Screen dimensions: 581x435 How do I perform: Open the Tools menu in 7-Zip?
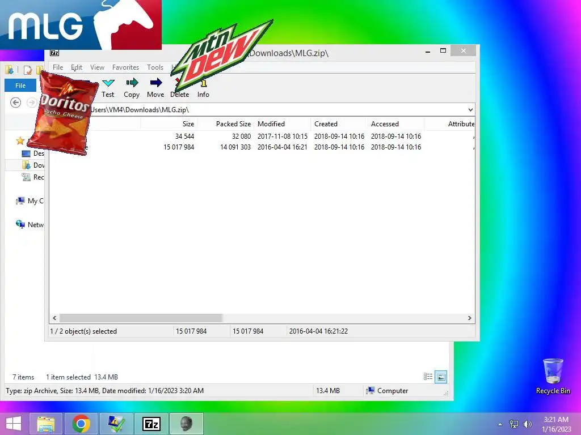pos(155,67)
